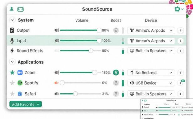Click the Zoom app icon
Screen dimensions: 193x119
[x=20, y=73]
